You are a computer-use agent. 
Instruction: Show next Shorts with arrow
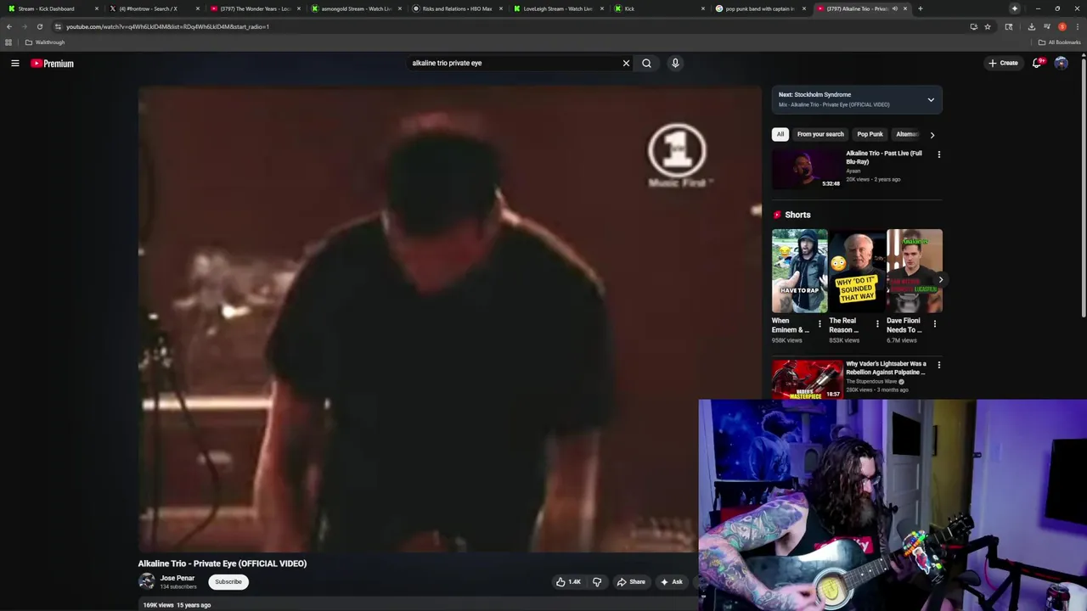tap(940, 279)
